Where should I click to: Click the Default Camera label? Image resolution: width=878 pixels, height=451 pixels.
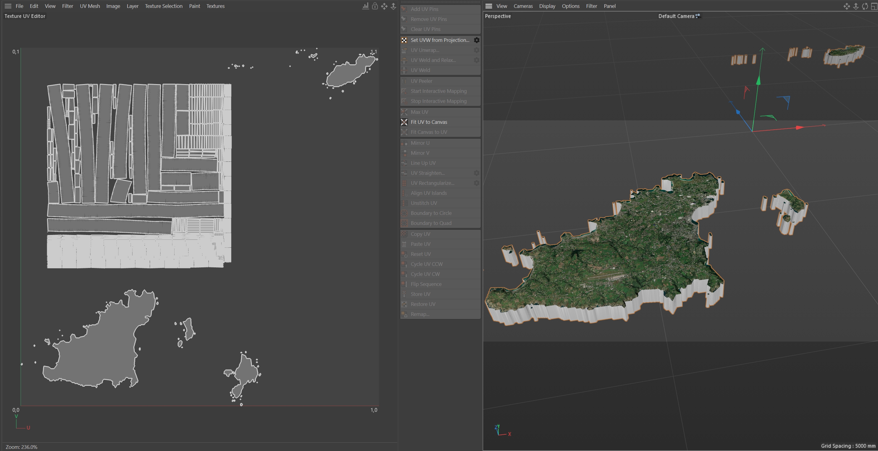coord(676,16)
